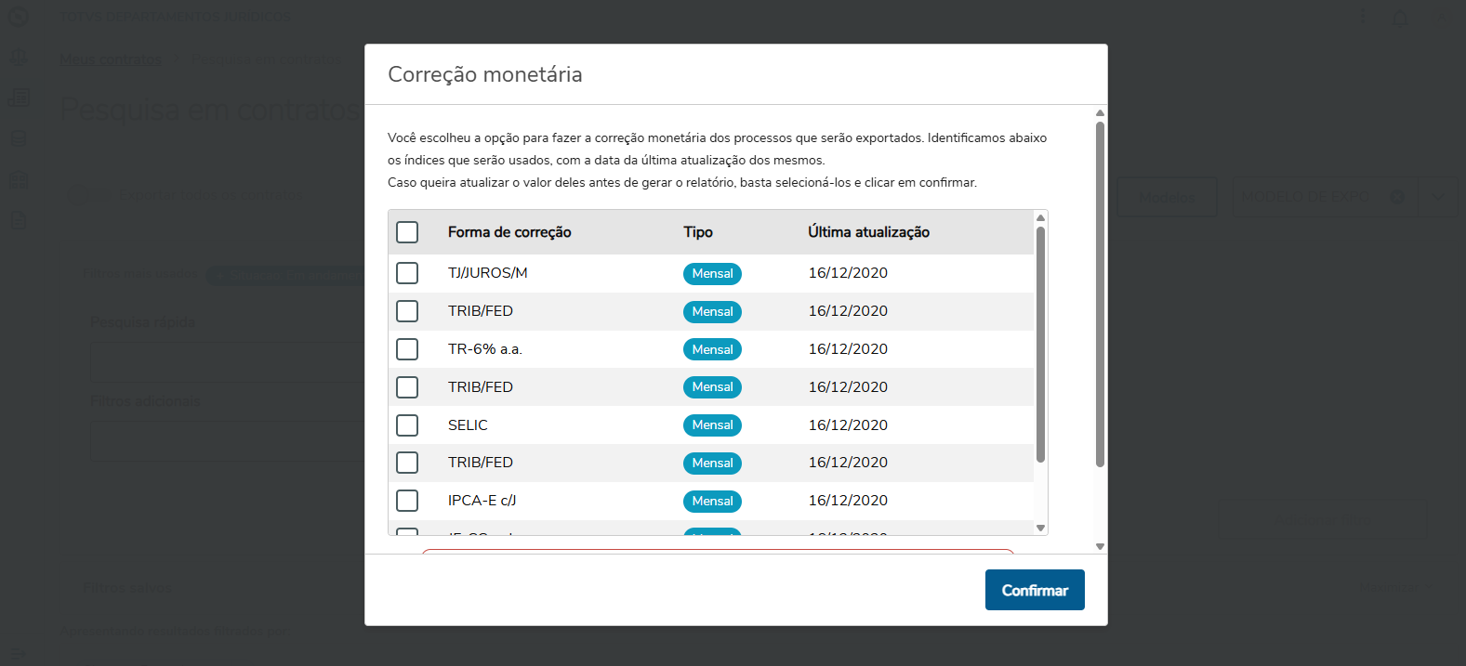Click the vertical three-dot menu icon
The height and width of the screenshot is (666, 1466).
tap(1362, 18)
